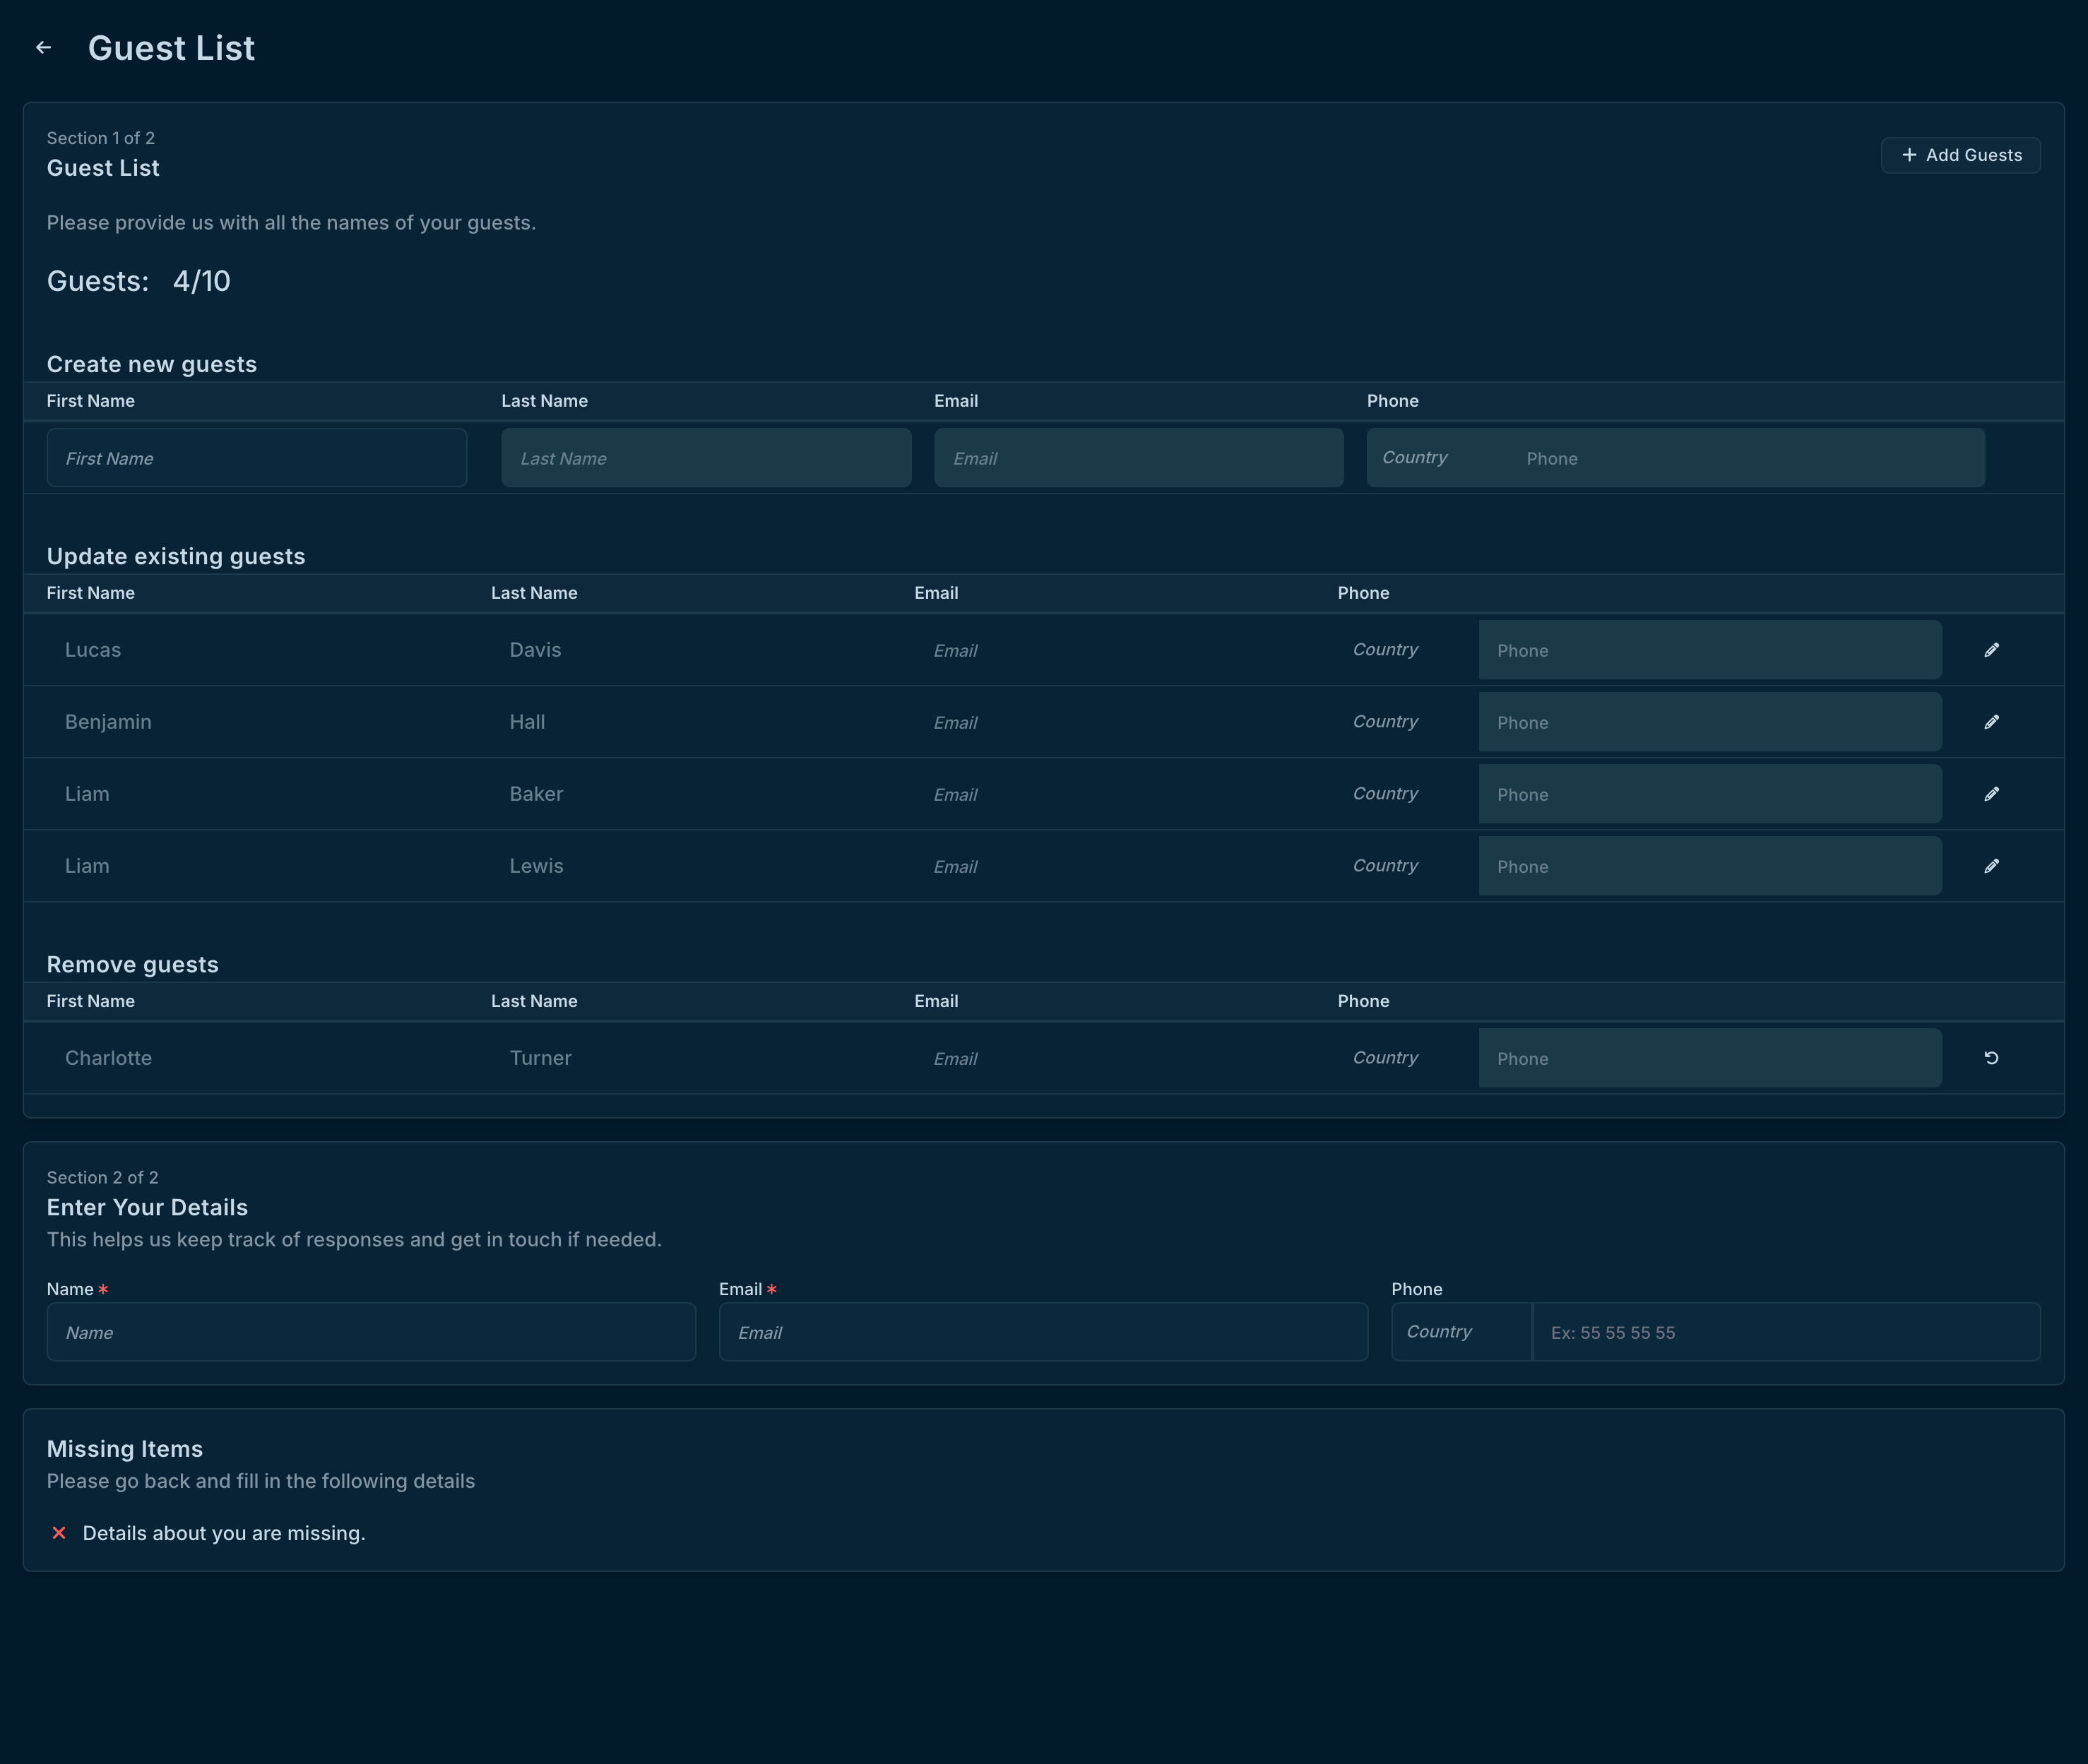
Task: Open Country dropdown in Enter Your Details
Action: [1460, 1332]
